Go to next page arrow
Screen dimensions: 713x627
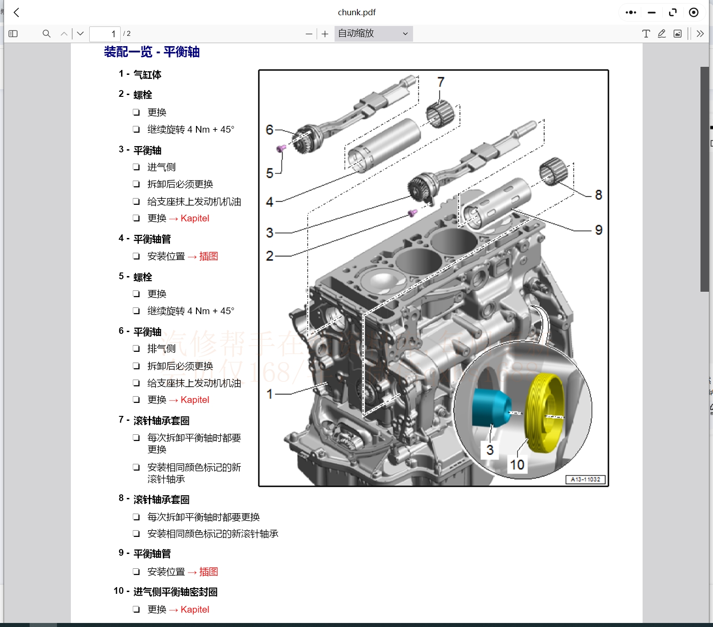pos(80,34)
